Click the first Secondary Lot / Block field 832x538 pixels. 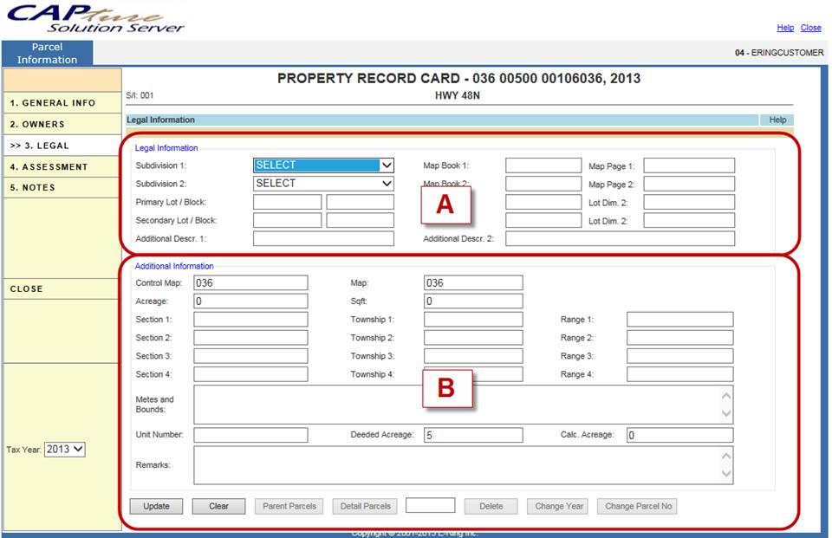(x=287, y=220)
